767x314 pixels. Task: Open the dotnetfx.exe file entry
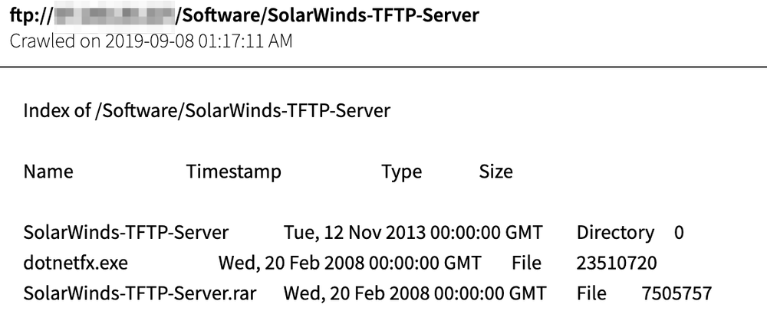point(76,263)
